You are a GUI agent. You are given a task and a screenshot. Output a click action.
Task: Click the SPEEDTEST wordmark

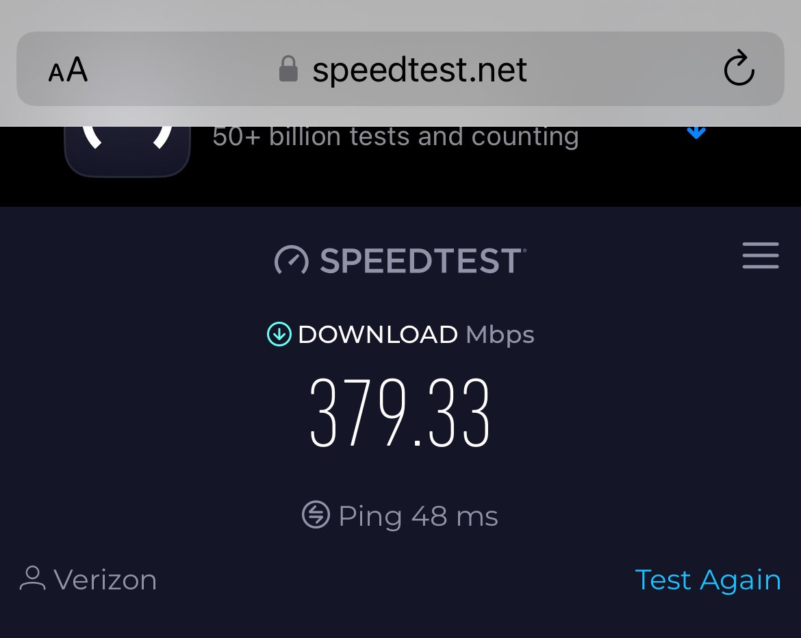[x=422, y=261]
